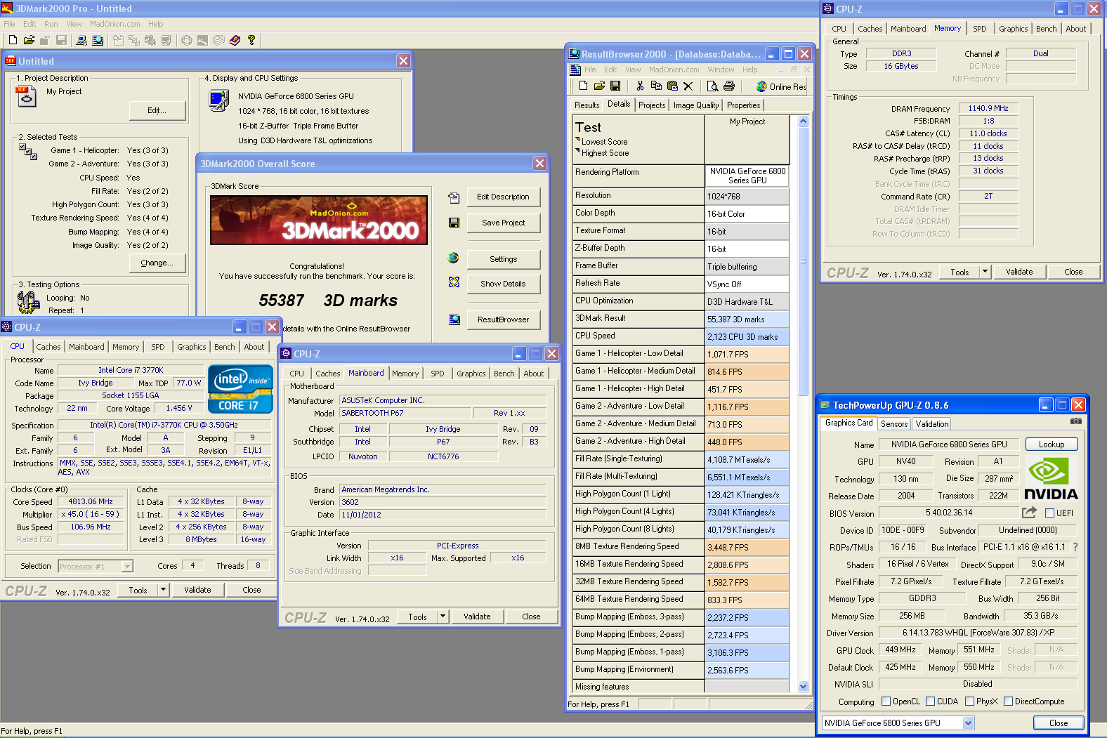Image resolution: width=1107 pixels, height=738 pixels.
Task: Click ResultBrowser document icon beside File menu
Action: pyautogui.click(x=575, y=70)
